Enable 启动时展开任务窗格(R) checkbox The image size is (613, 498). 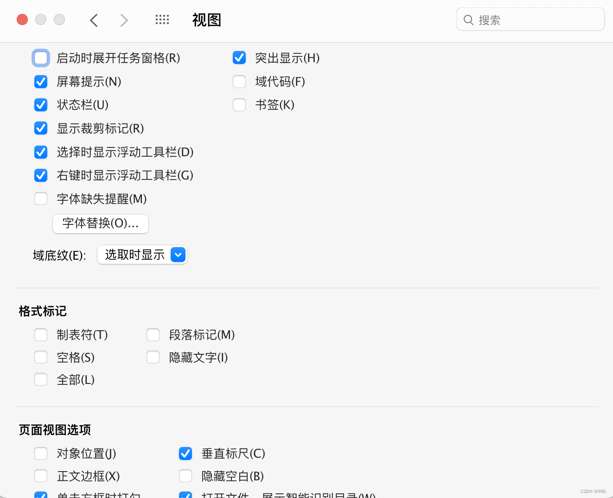[41, 58]
